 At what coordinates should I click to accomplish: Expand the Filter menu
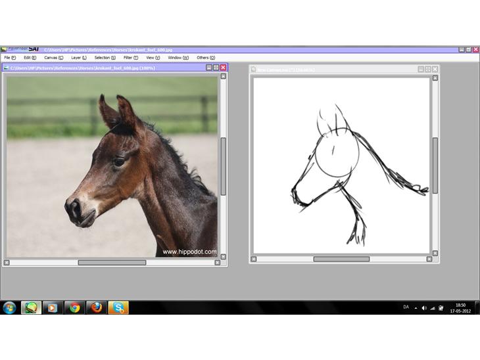coord(131,58)
